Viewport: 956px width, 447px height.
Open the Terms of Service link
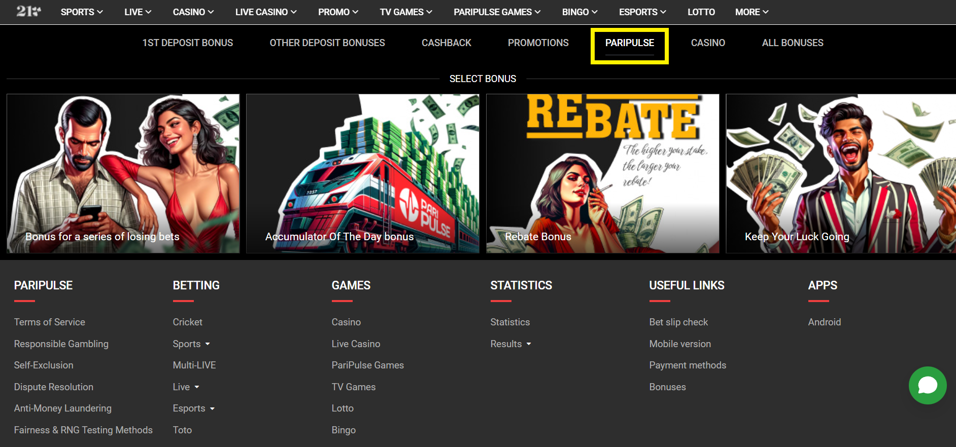[x=50, y=322]
